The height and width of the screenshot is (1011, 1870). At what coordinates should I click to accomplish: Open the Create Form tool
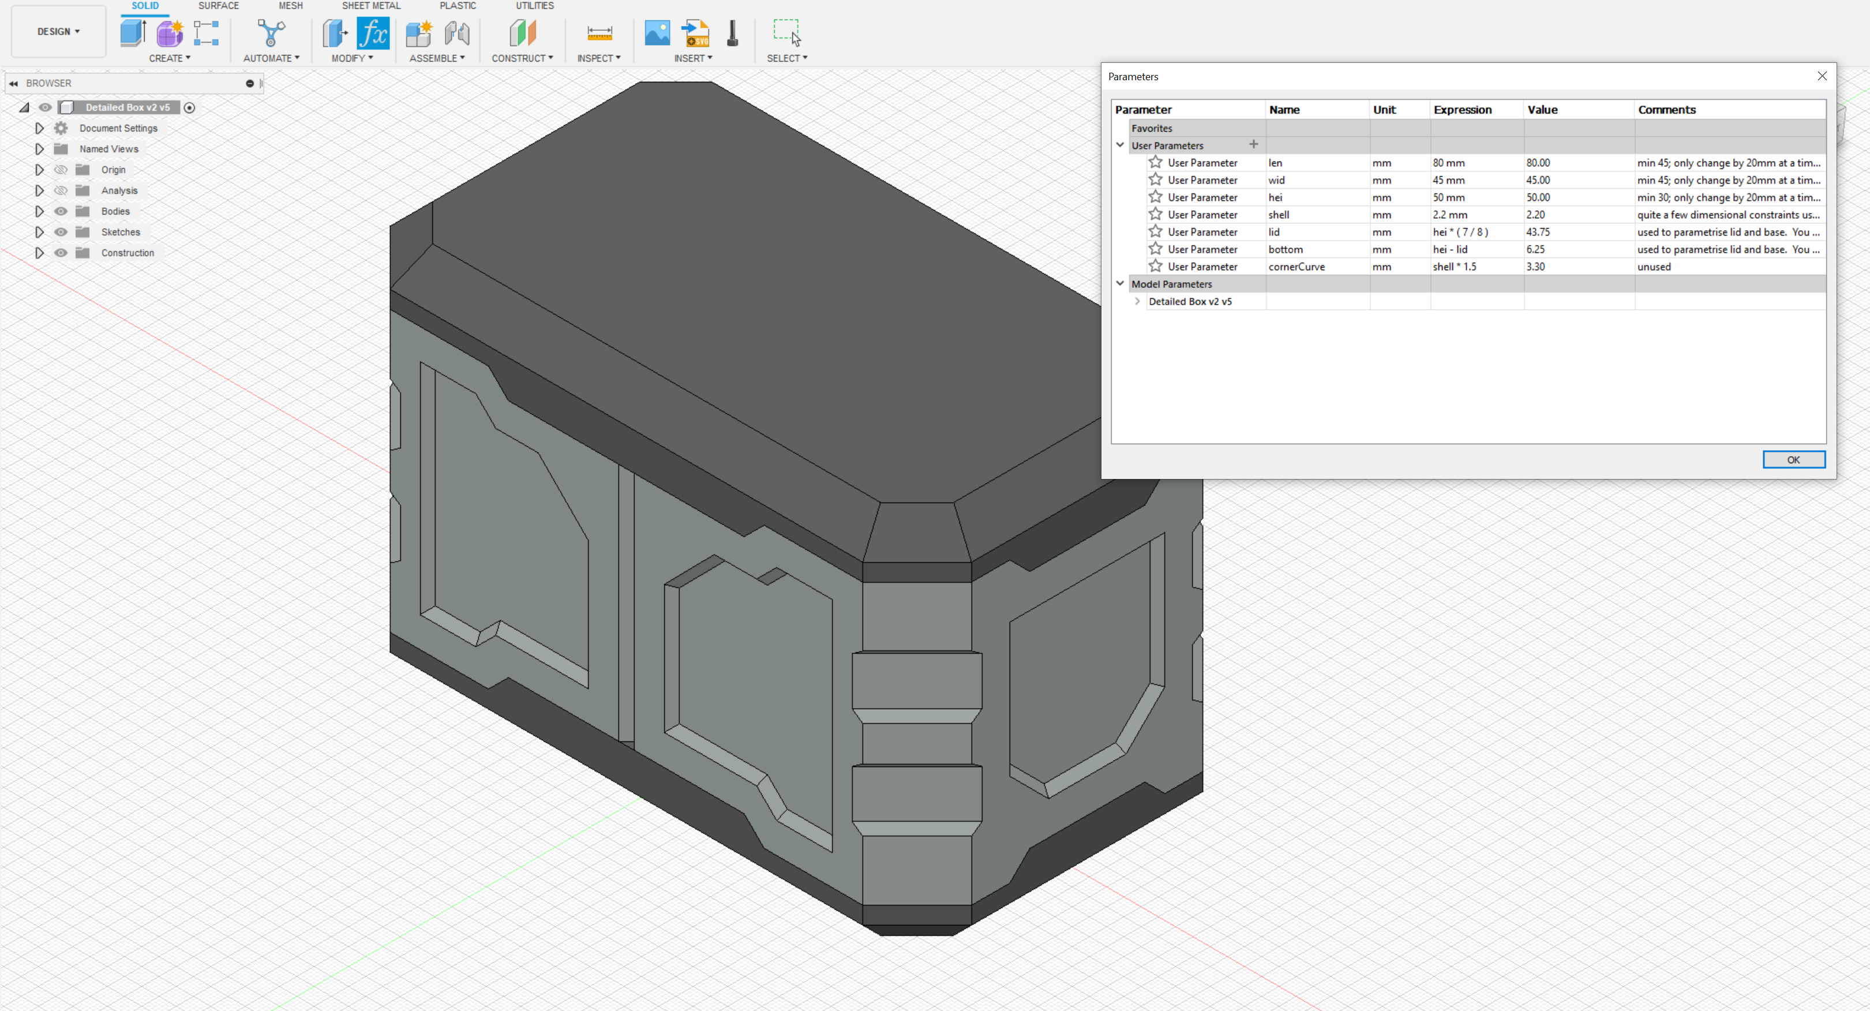170,33
